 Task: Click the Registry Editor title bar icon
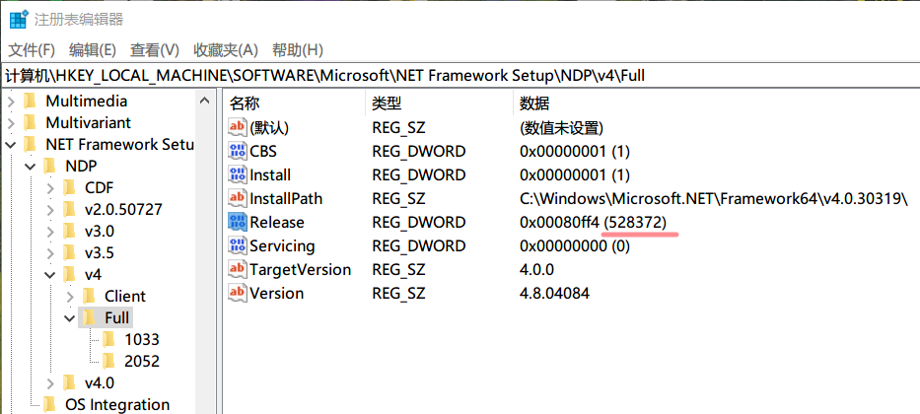(18, 19)
